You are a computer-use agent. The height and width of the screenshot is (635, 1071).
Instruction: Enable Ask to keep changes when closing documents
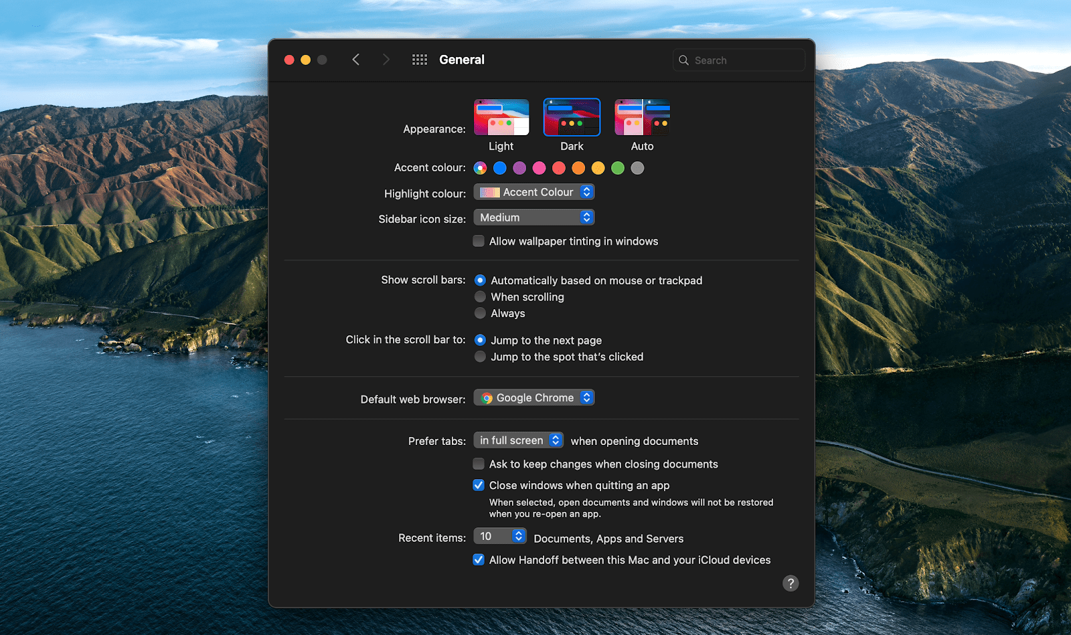coord(479,463)
